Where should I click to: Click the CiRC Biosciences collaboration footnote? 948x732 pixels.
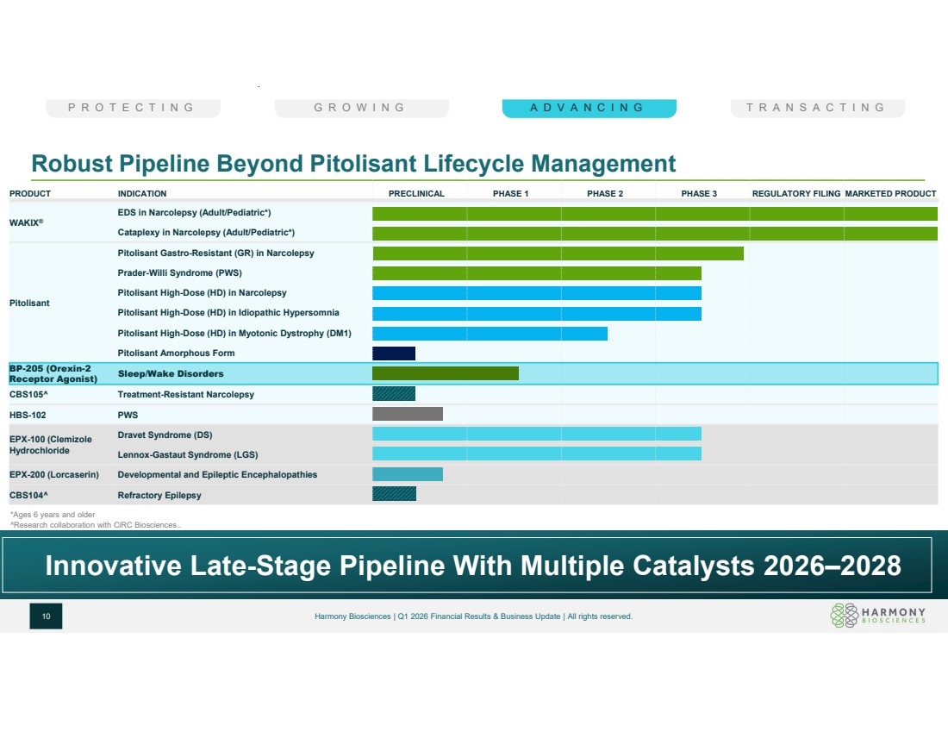pyautogui.click(x=96, y=525)
